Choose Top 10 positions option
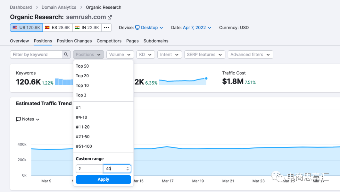This screenshot has height=192, width=340. [103, 85]
